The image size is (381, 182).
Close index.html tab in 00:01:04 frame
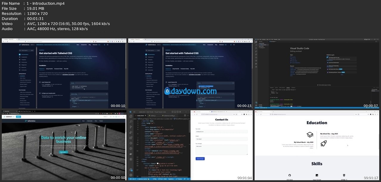[146, 115]
